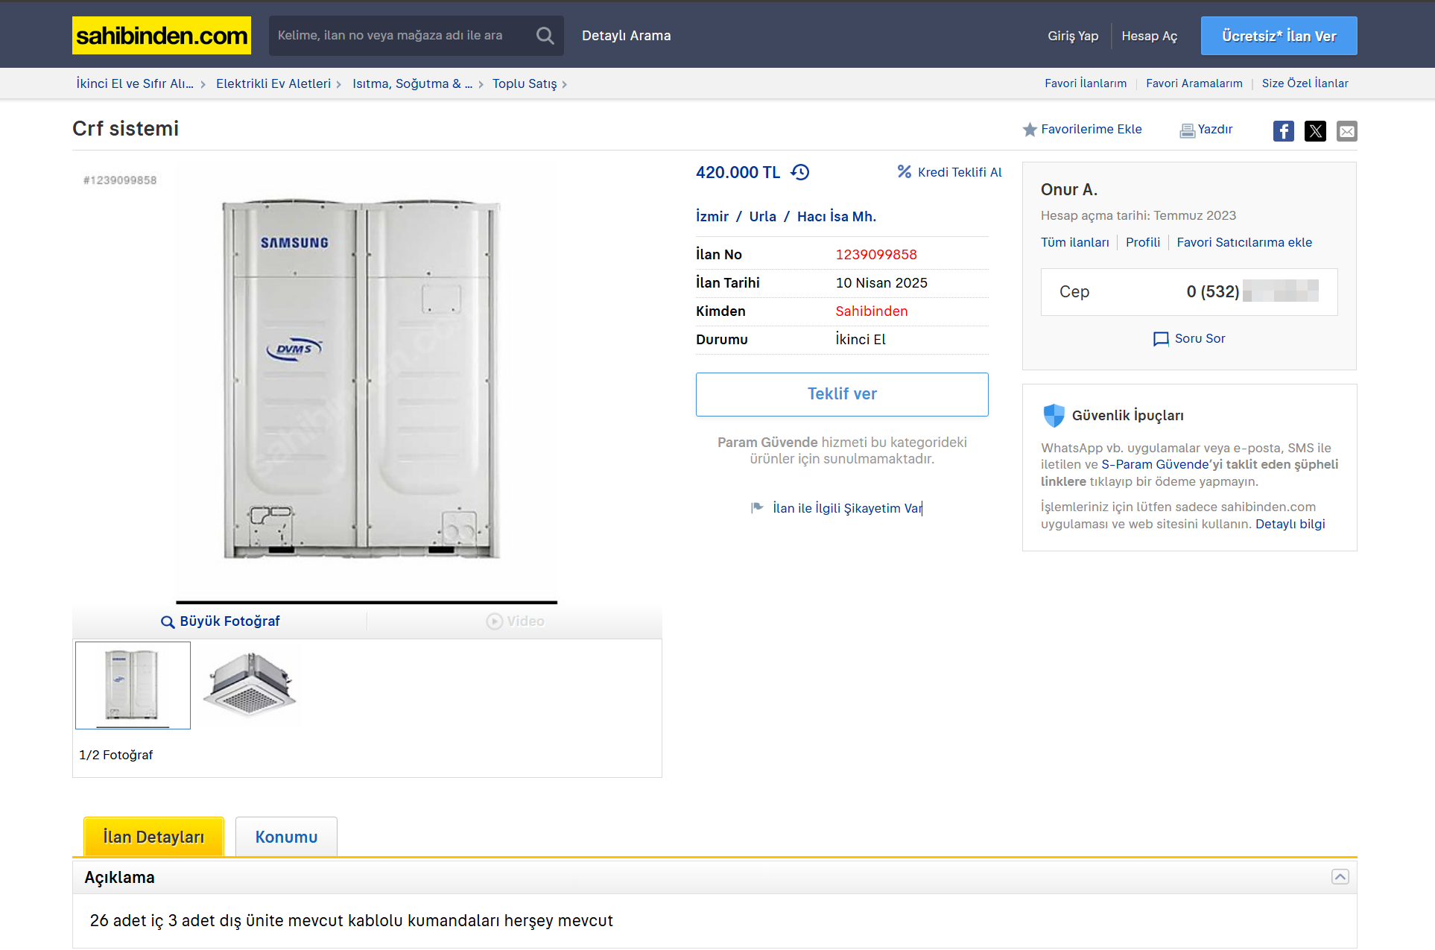Open Elektrikli Ev Aletleri breadcrumb
Image resolution: width=1435 pixels, height=950 pixels.
[x=273, y=83]
